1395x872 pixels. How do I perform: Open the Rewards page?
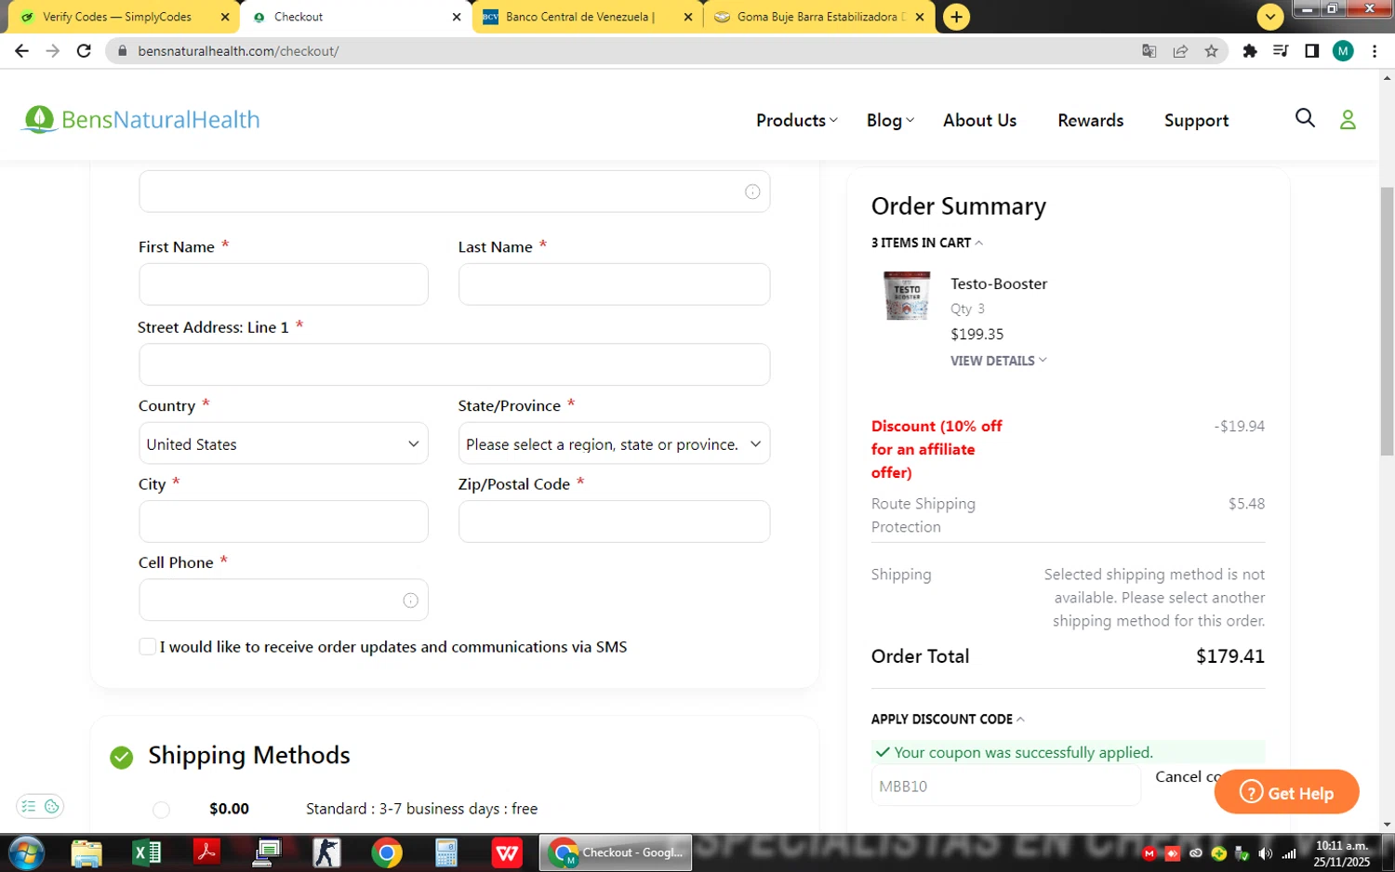pyautogui.click(x=1090, y=120)
